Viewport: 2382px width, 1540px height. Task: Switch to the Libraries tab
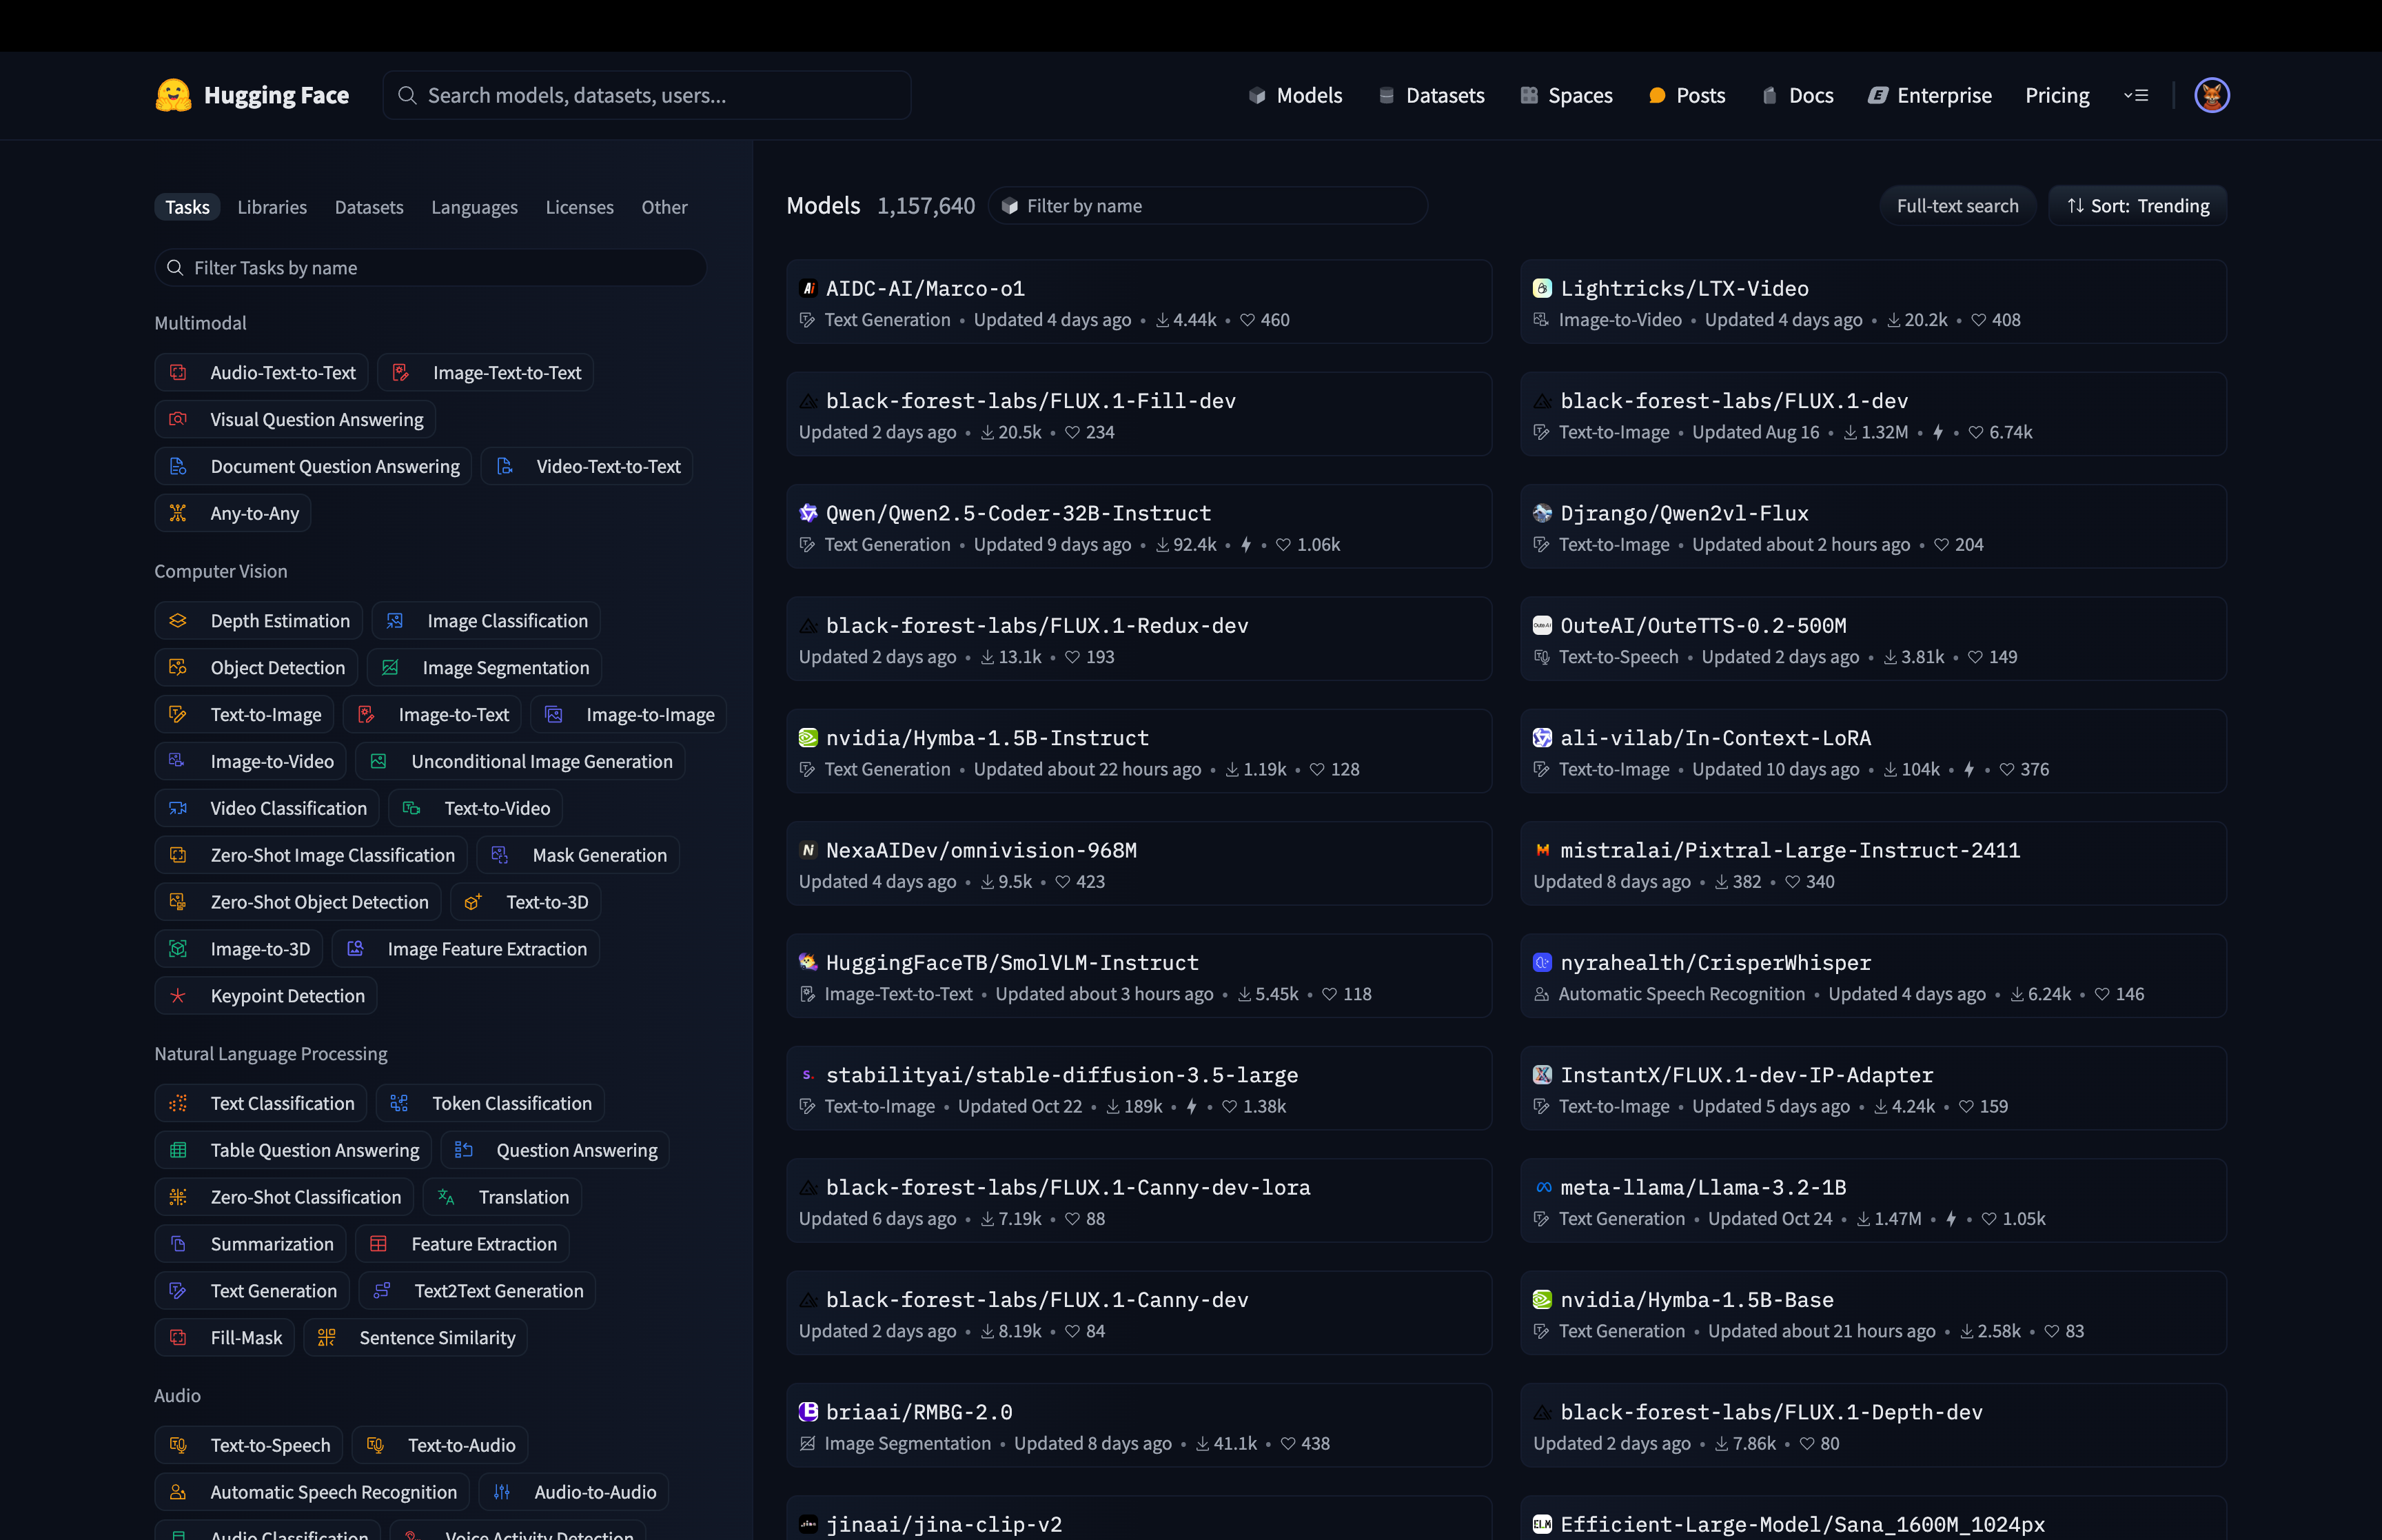(272, 205)
